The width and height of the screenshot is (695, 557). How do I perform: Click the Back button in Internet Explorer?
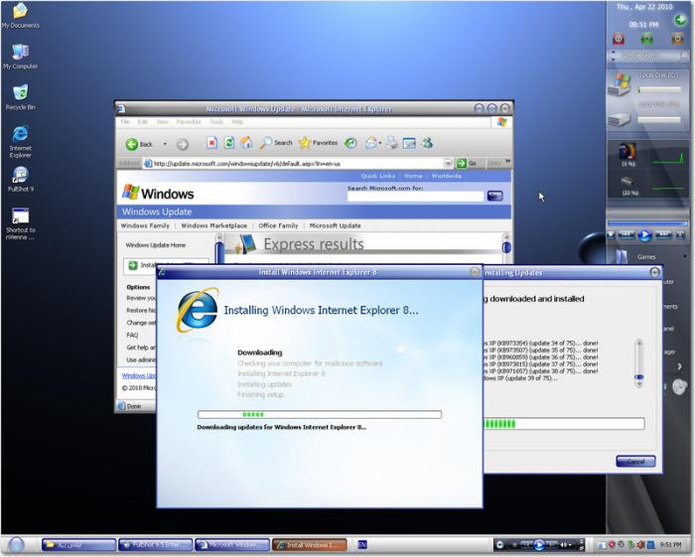[x=138, y=144]
